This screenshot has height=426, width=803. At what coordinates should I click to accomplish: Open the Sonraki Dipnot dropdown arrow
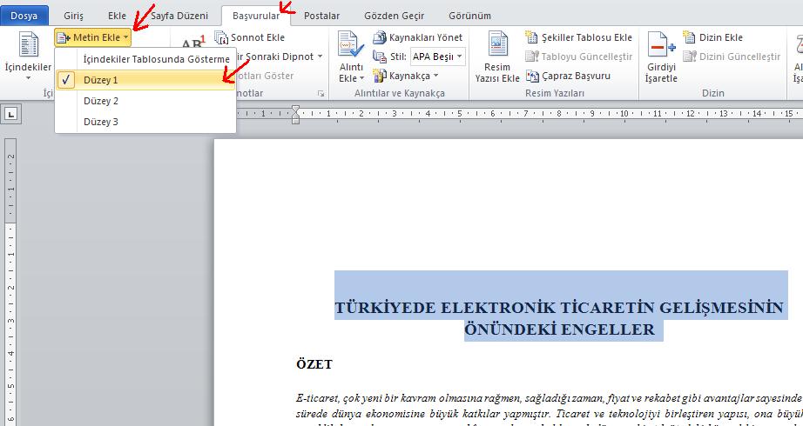(x=321, y=57)
